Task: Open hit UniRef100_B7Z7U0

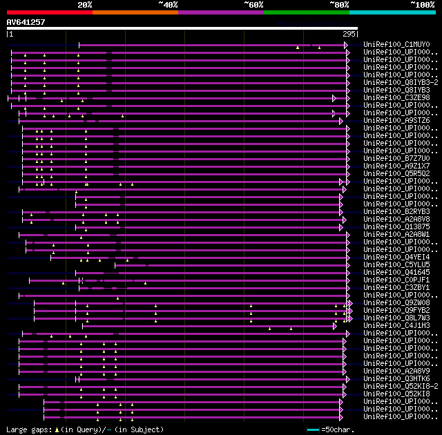Action: point(396,159)
